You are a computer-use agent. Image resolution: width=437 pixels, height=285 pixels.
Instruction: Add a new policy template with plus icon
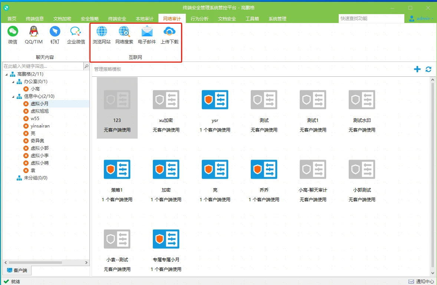click(x=417, y=69)
